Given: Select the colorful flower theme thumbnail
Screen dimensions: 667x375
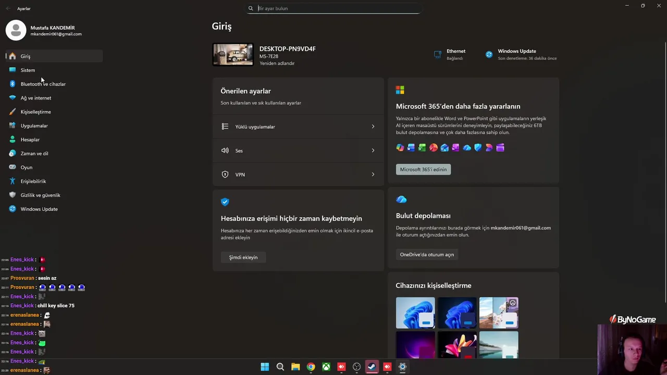Looking at the screenshot, I should [x=457, y=345].
